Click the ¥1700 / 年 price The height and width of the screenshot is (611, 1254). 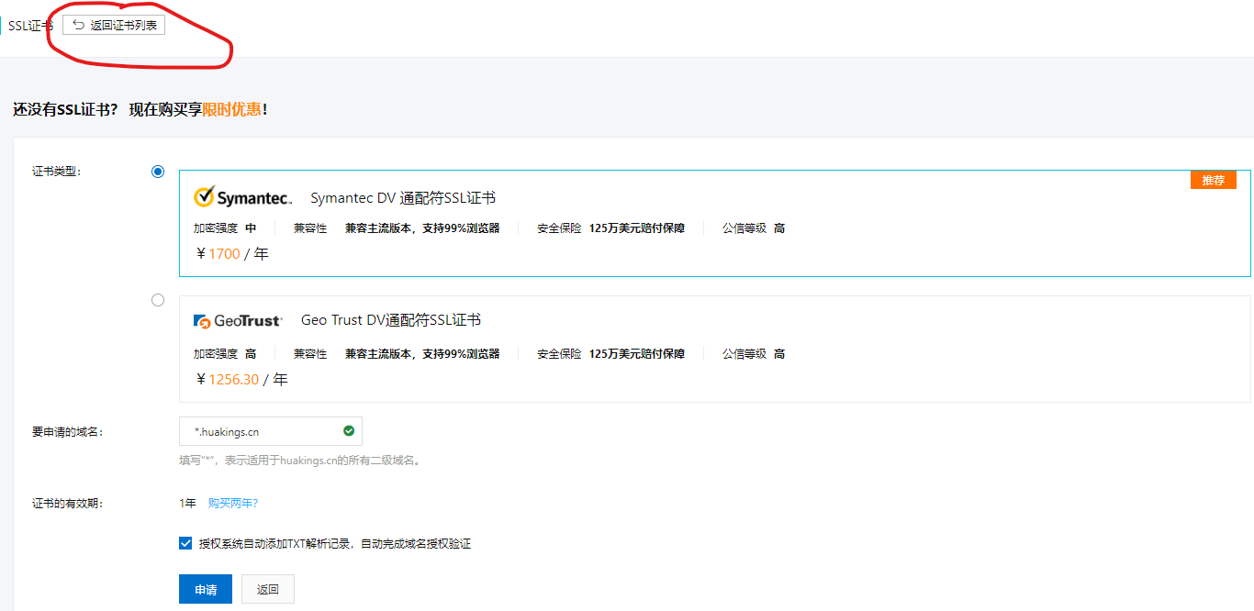232,254
